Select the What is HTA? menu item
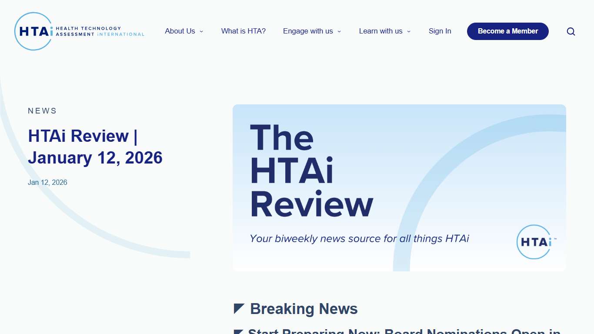 coord(243,31)
